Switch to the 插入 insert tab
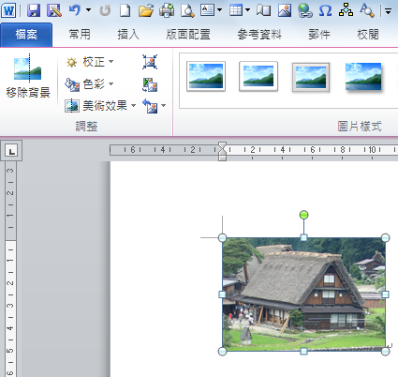 [x=128, y=35]
